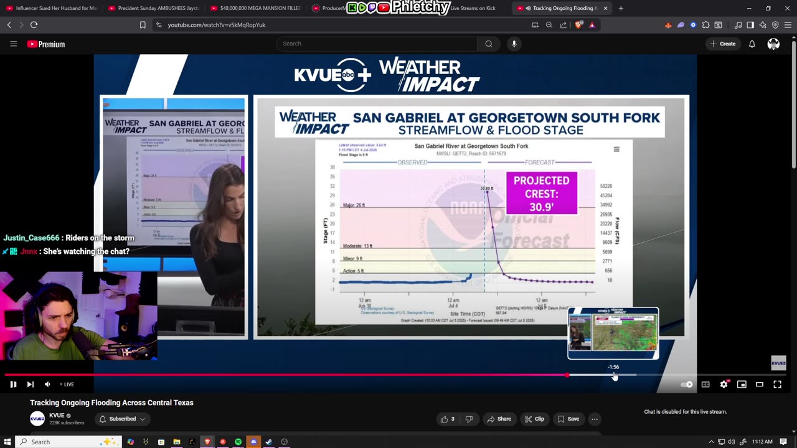Dislike the video

[x=469, y=419]
